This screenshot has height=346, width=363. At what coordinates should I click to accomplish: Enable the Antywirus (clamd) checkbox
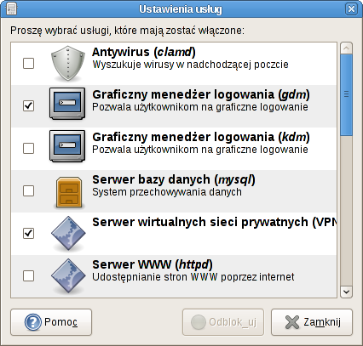pos(28,63)
